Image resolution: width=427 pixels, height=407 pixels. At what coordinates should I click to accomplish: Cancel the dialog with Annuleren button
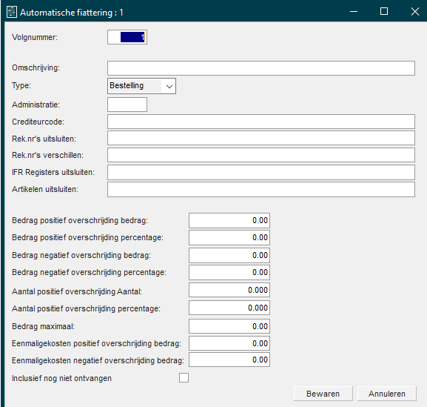coord(387,394)
